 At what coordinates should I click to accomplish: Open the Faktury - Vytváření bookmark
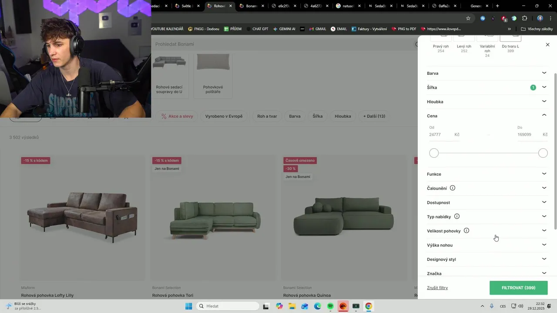(x=369, y=29)
